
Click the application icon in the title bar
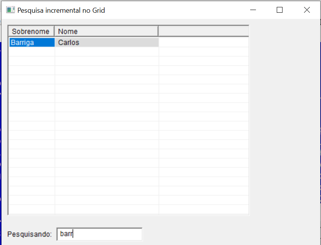(11, 10)
